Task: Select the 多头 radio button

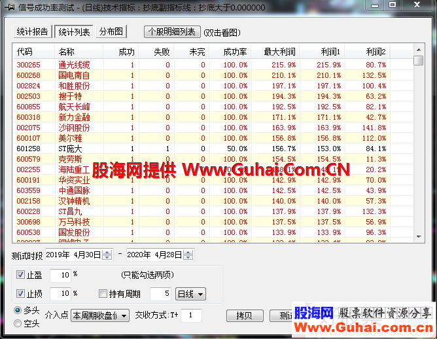Action: click(18, 310)
